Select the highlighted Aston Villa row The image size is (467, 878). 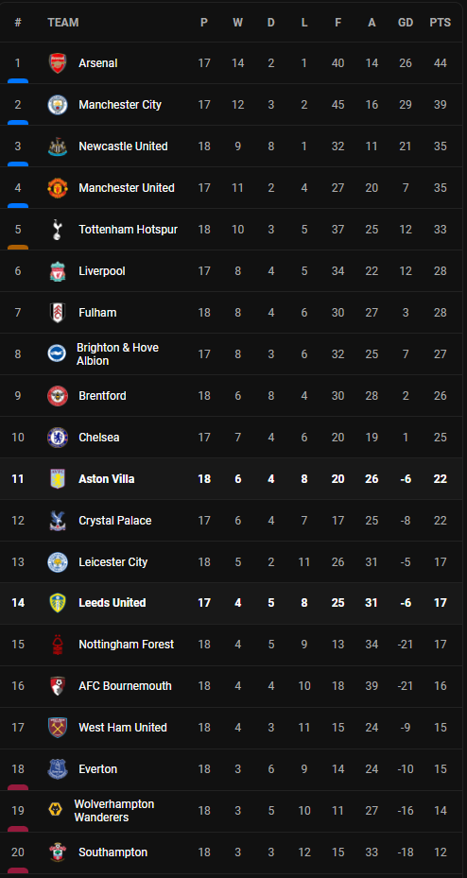(232, 479)
